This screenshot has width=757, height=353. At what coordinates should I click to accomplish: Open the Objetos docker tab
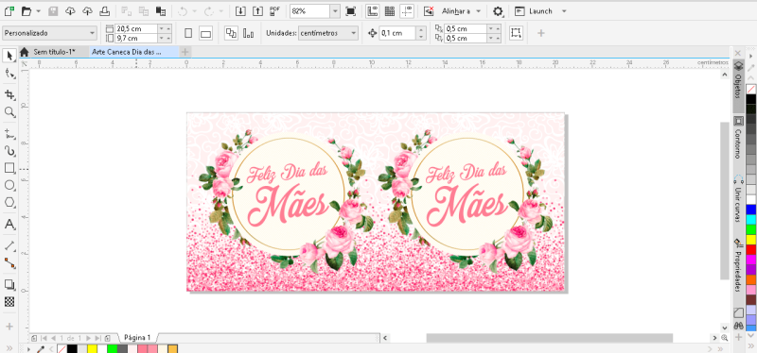point(738,86)
